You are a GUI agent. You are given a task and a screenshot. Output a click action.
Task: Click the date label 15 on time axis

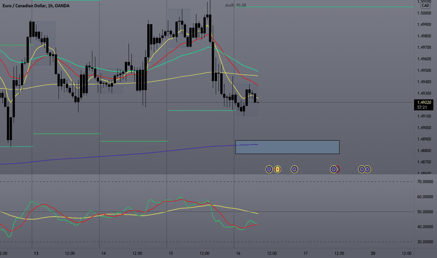pos(171,253)
